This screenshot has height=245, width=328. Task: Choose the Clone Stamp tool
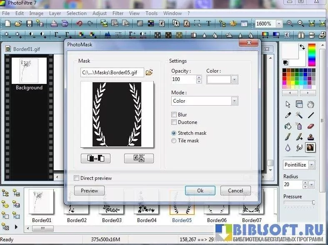310,137
